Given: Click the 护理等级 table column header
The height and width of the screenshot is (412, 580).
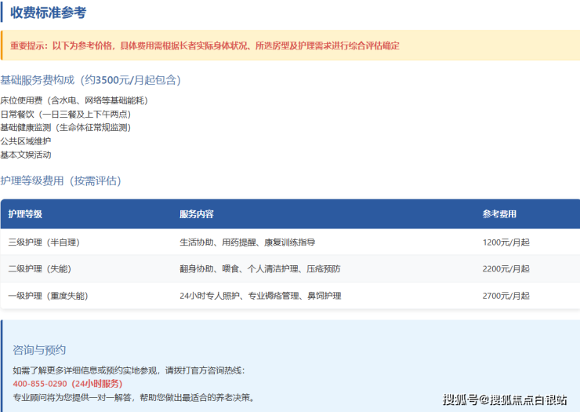Looking at the screenshot, I should (25, 214).
